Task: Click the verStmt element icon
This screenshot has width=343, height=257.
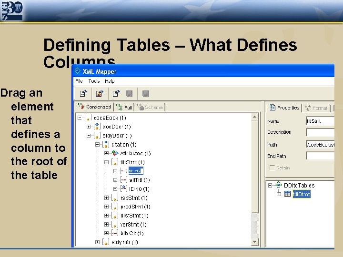Action: click(x=115, y=225)
